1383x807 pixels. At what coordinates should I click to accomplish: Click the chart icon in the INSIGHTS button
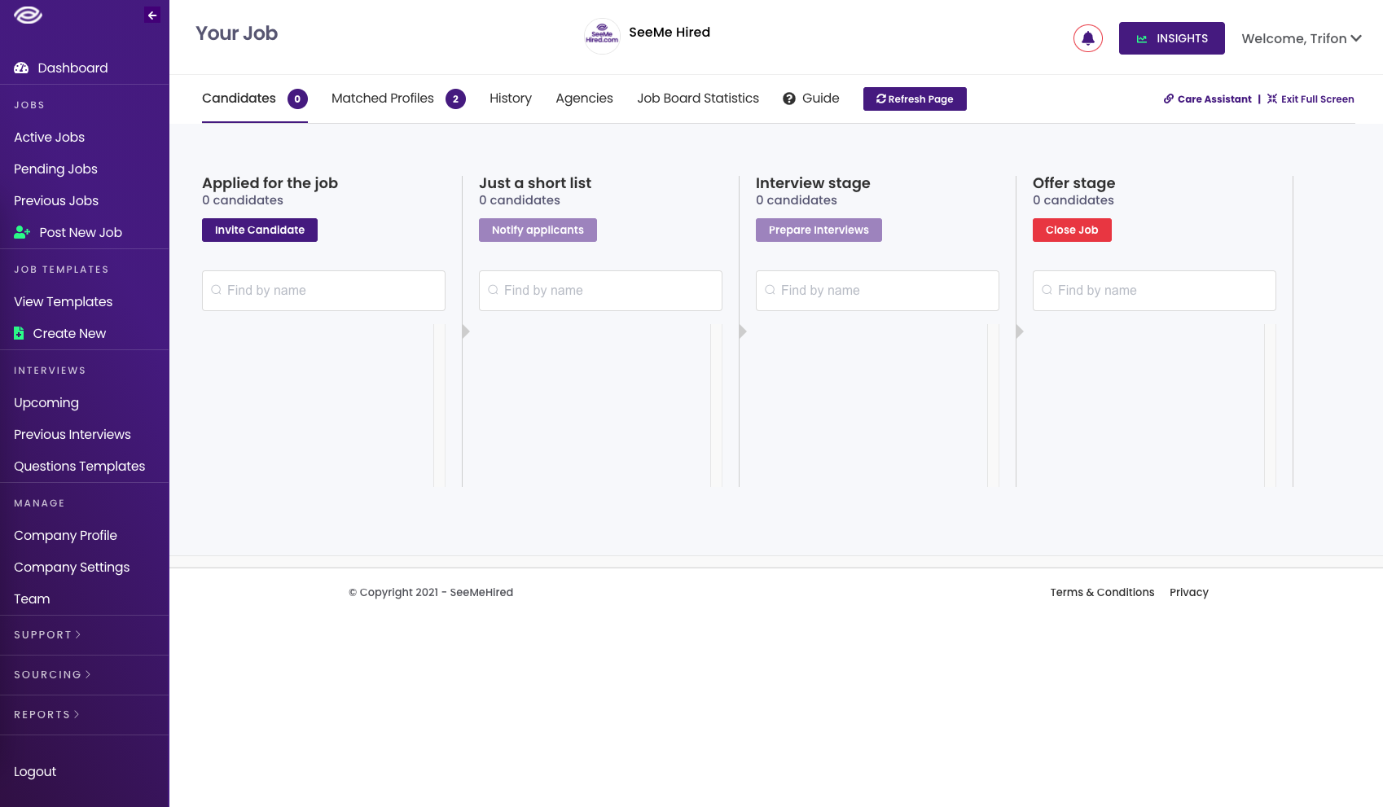click(x=1142, y=38)
